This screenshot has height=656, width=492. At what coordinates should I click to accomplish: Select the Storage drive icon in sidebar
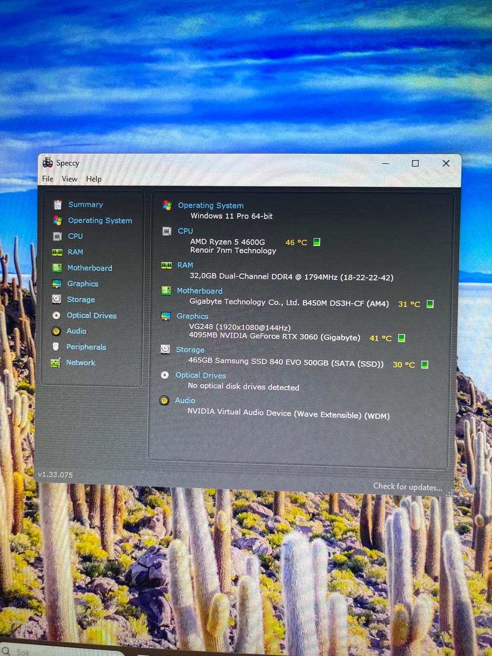pyautogui.click(x=57, y=299)
